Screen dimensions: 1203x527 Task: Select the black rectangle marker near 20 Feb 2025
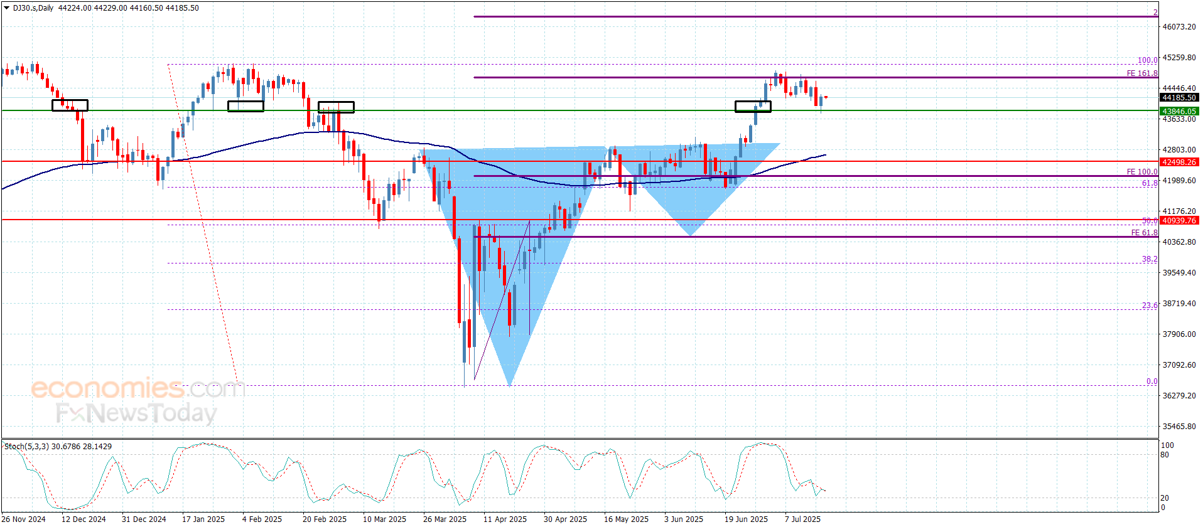[336, 107]
